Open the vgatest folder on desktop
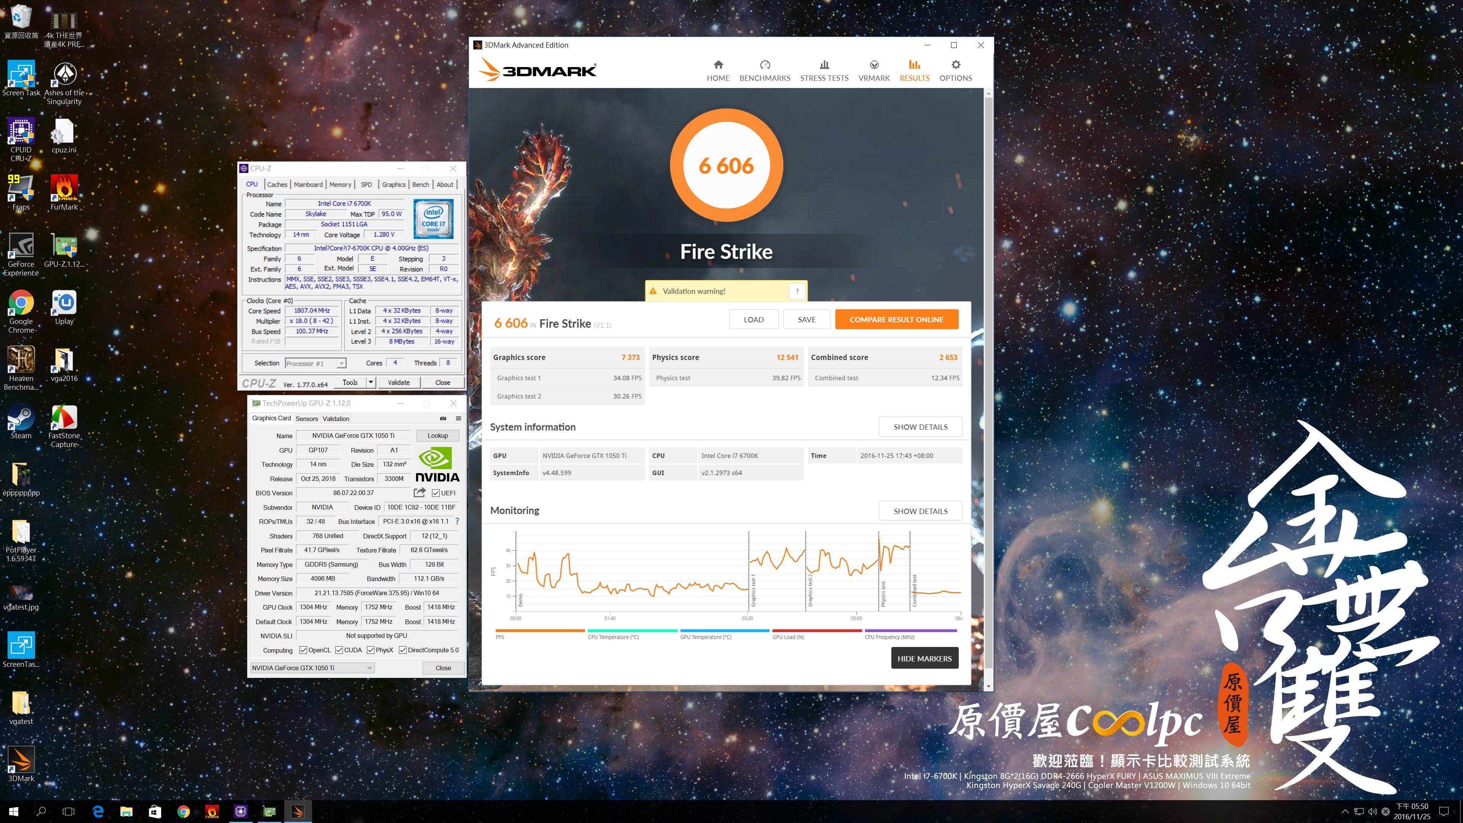Viewport: 1463px width, 823px height. tap(21, 708)
